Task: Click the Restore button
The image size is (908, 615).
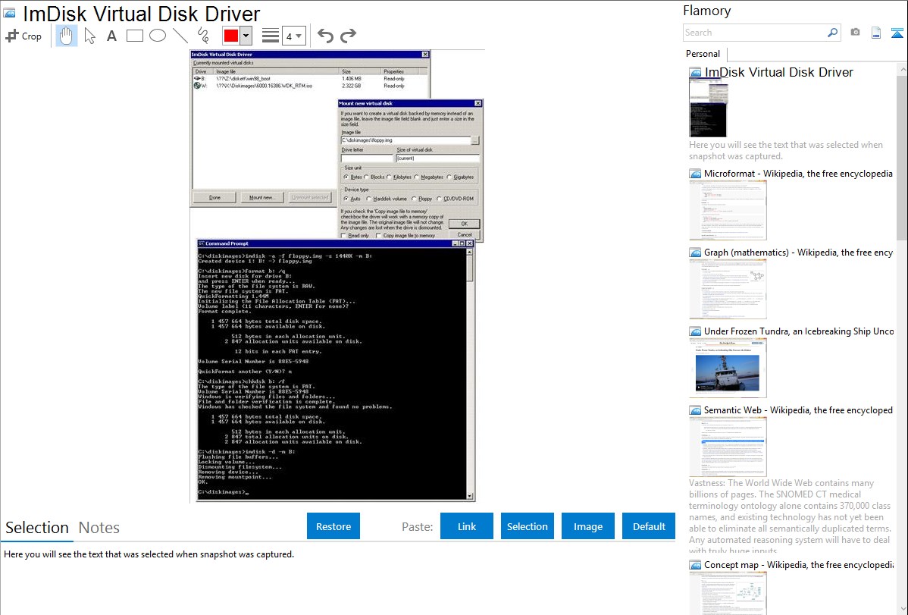Action: [x=333, y=526]
